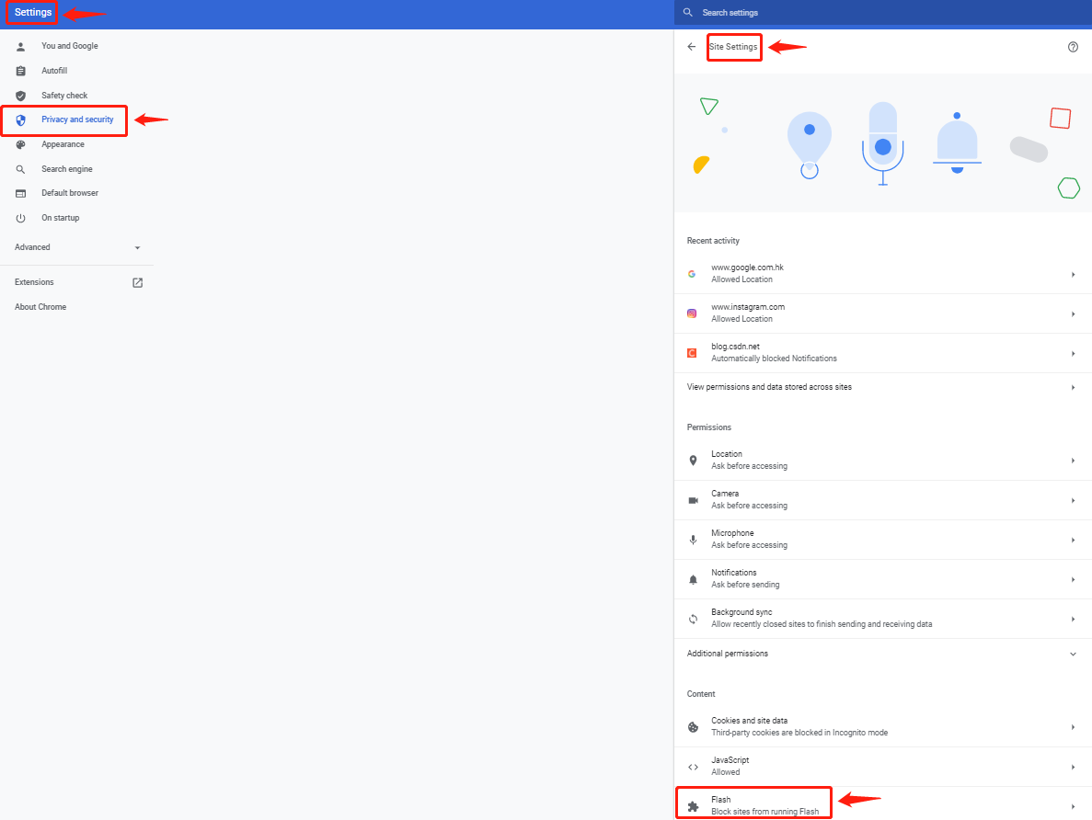Click the Flash puzzle piece icon
1092x820 pixels.
(693, 806)
